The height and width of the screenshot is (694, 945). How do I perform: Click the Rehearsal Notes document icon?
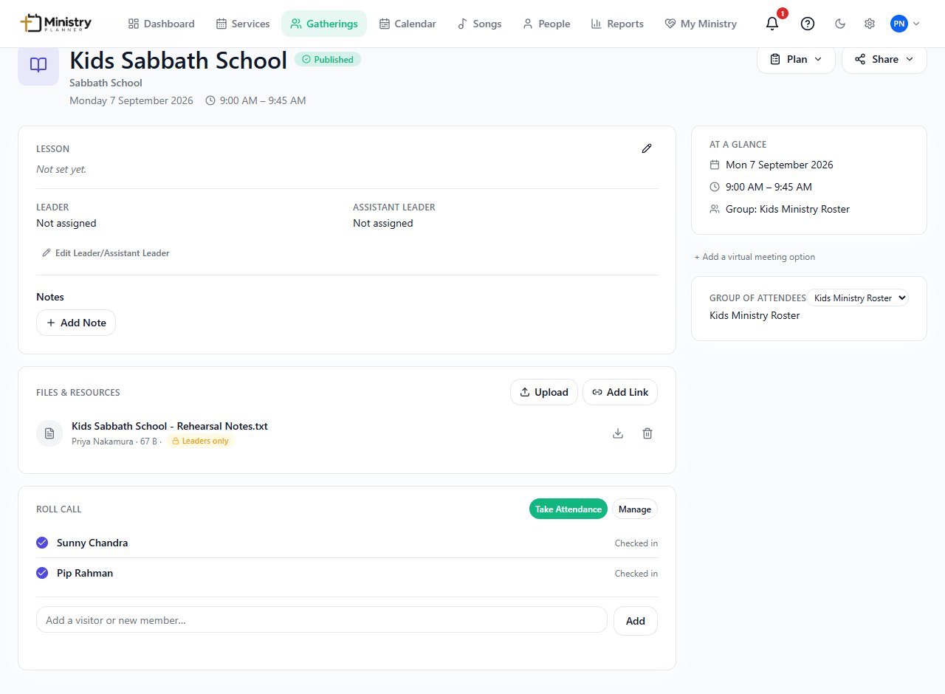pos(49,433)
